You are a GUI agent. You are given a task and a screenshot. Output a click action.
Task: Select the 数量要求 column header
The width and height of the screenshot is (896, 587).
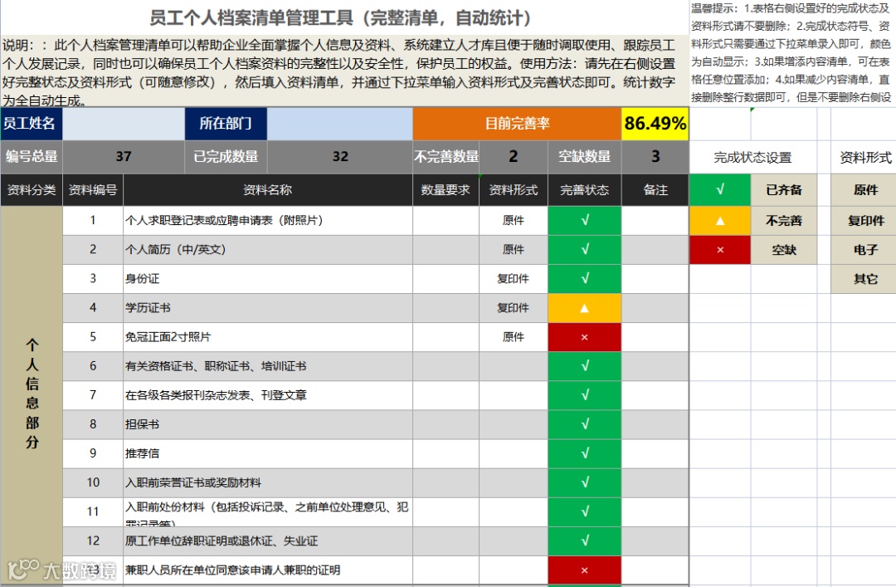(x=446, y=190)
